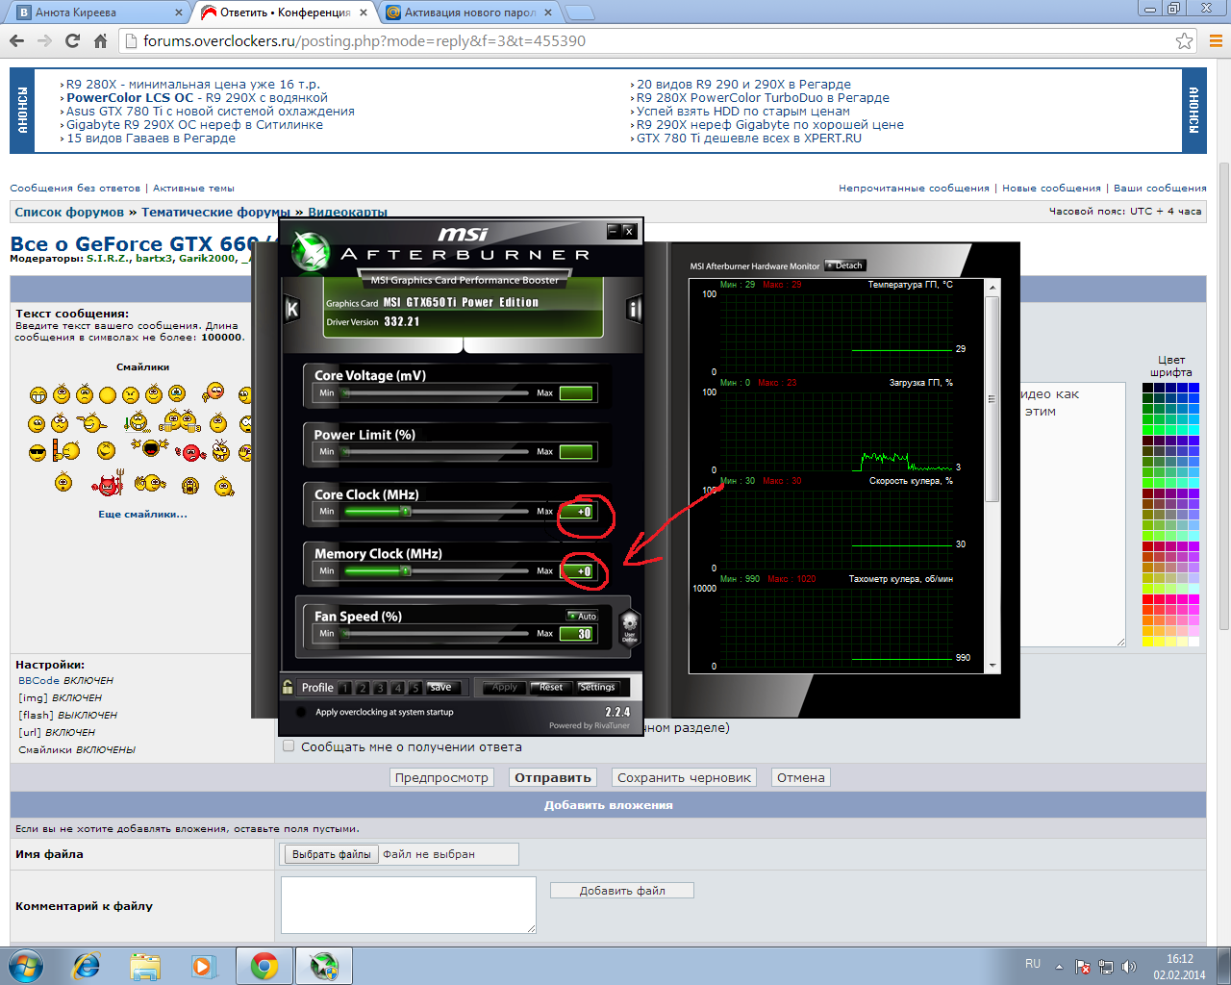Select Afterburner profile slot 4
This screenshot has height=985, width=1231.
tap(397, 688)
